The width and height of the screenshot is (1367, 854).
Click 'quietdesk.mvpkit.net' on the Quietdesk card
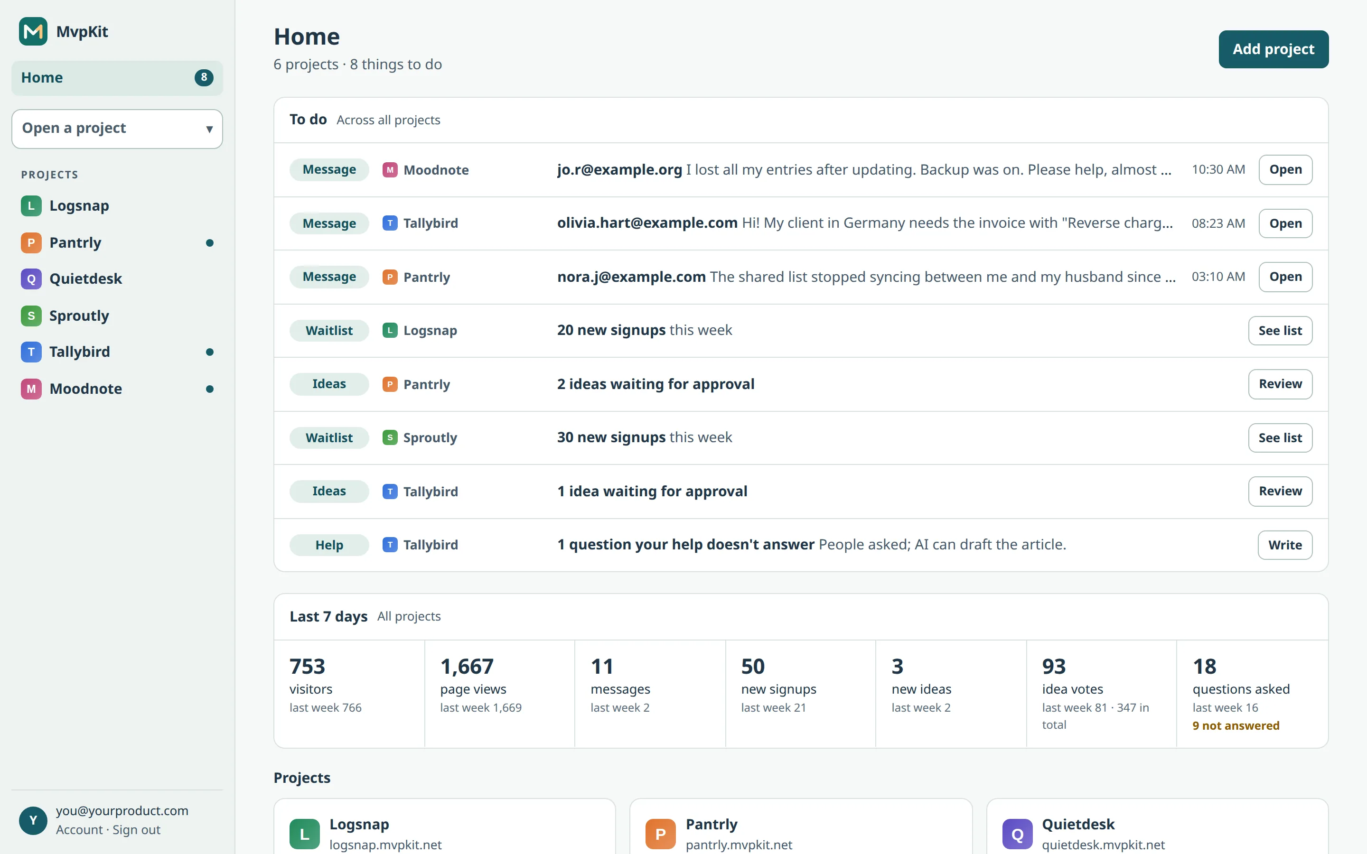click(x=1103, y=845)
